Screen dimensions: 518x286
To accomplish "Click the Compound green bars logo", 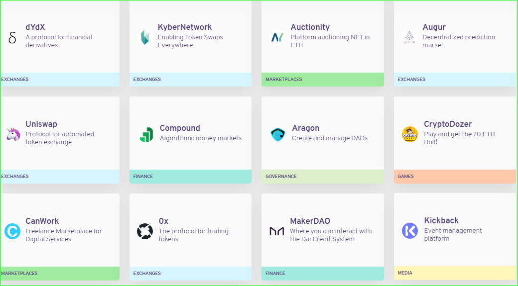I will pyautogui.click(x=146, y=134).
